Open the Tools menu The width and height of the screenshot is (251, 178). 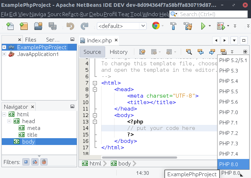pos(136,14)
